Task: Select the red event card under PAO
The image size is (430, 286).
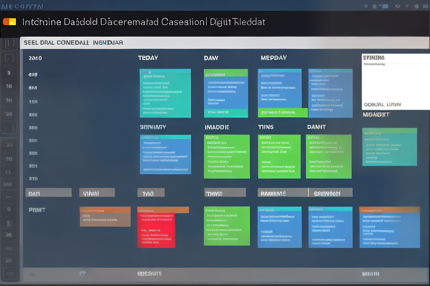Action: [x=156, y=232]
